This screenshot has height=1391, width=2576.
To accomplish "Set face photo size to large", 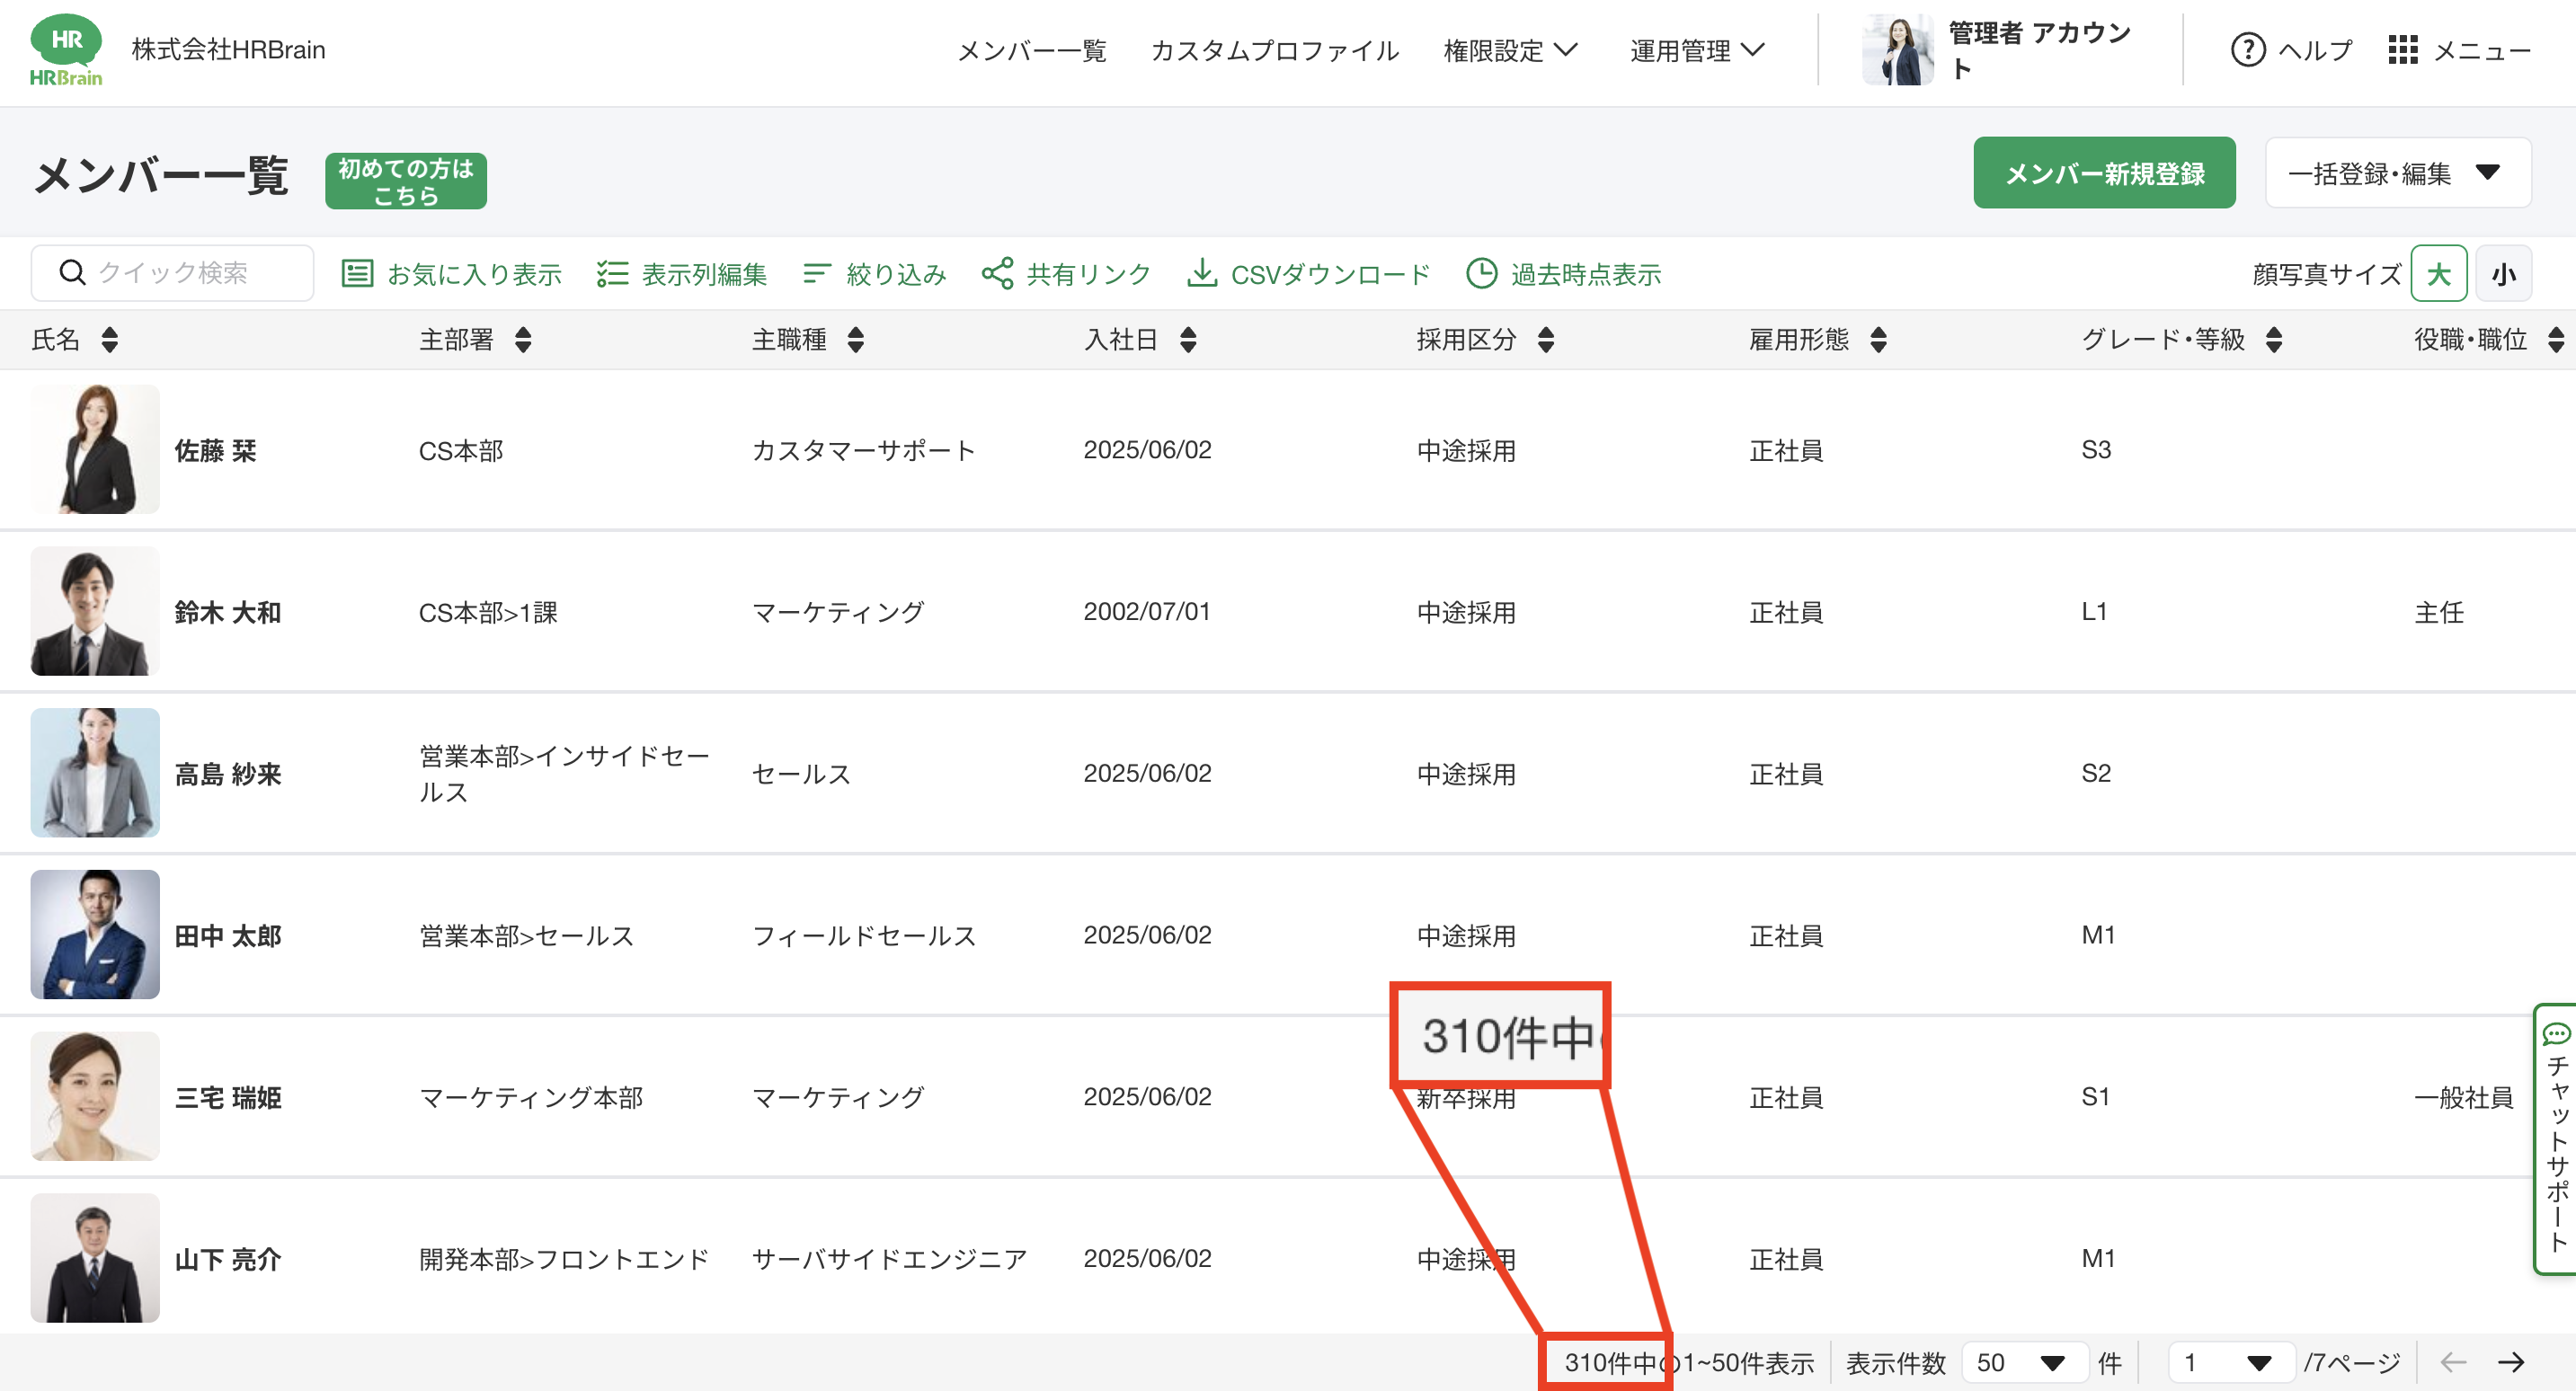I will click(x=2438, y=273).
